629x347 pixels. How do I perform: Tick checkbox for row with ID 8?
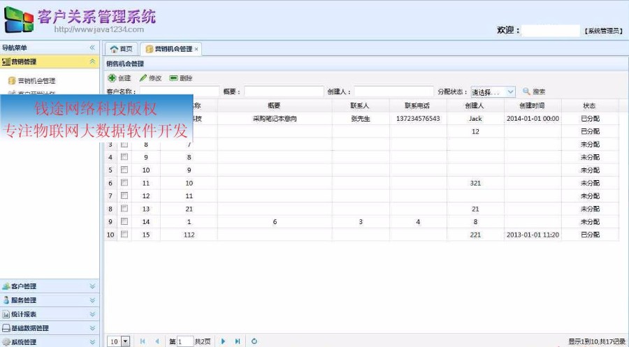[124, 144]
